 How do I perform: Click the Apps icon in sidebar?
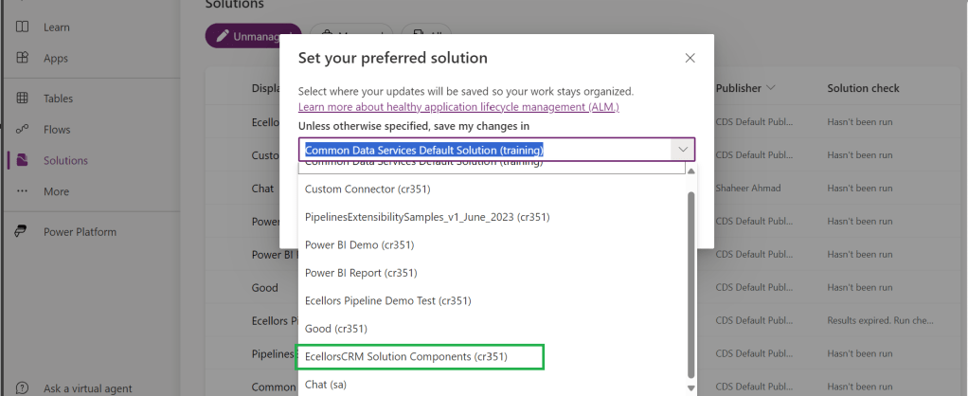[23, 58]
